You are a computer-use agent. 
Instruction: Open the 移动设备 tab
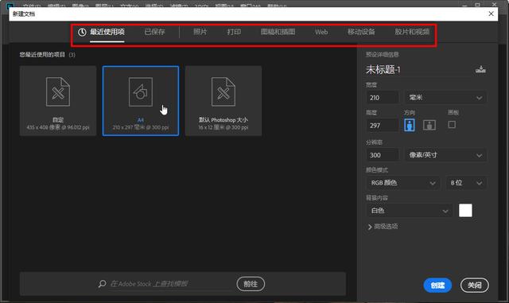tap(361, 32)
